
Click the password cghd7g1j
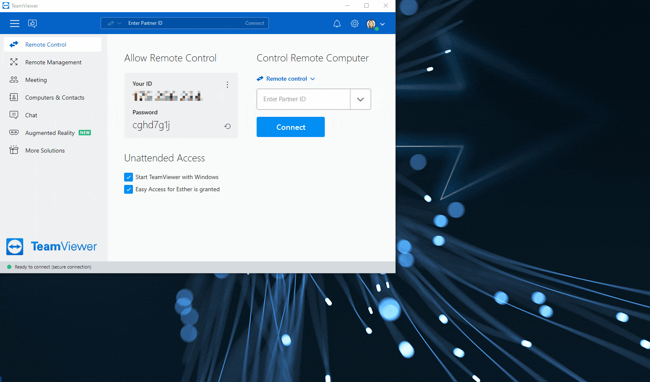click(151, 125)
